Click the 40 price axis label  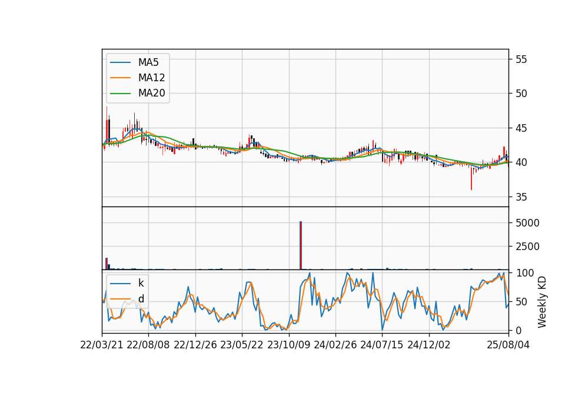pos(521,162)
